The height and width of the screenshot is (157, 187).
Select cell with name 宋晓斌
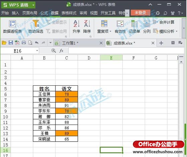[44, 139]
